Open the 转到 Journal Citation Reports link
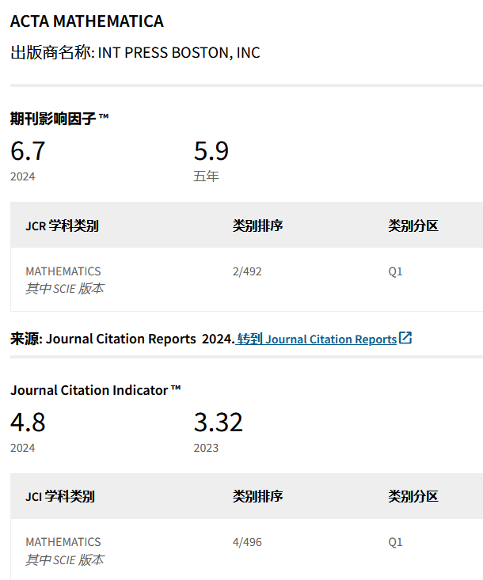Viewport: 483px width, 580px height. click(x=317, y=339)
